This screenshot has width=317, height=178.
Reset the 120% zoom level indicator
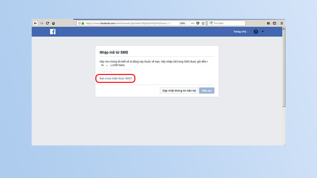click(x=182, y=23)
